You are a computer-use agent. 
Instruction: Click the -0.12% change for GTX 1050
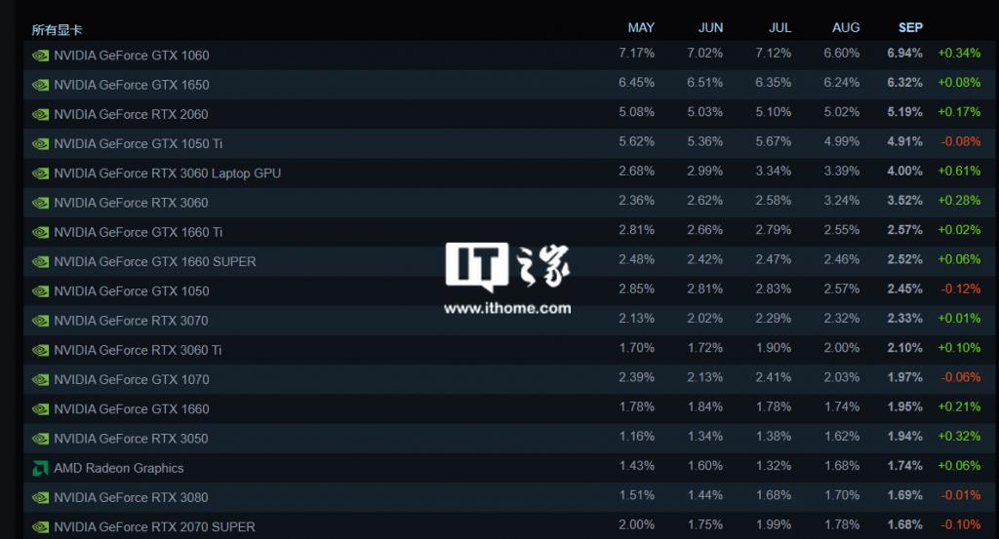(961, 289)
